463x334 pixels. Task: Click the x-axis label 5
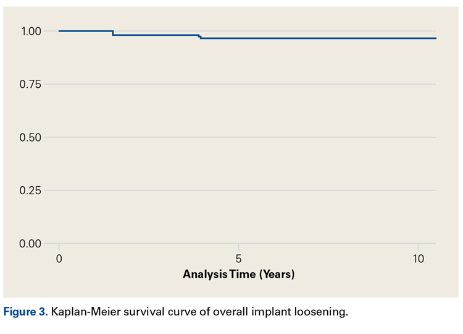pyautogui.click(x=238, y=259)
